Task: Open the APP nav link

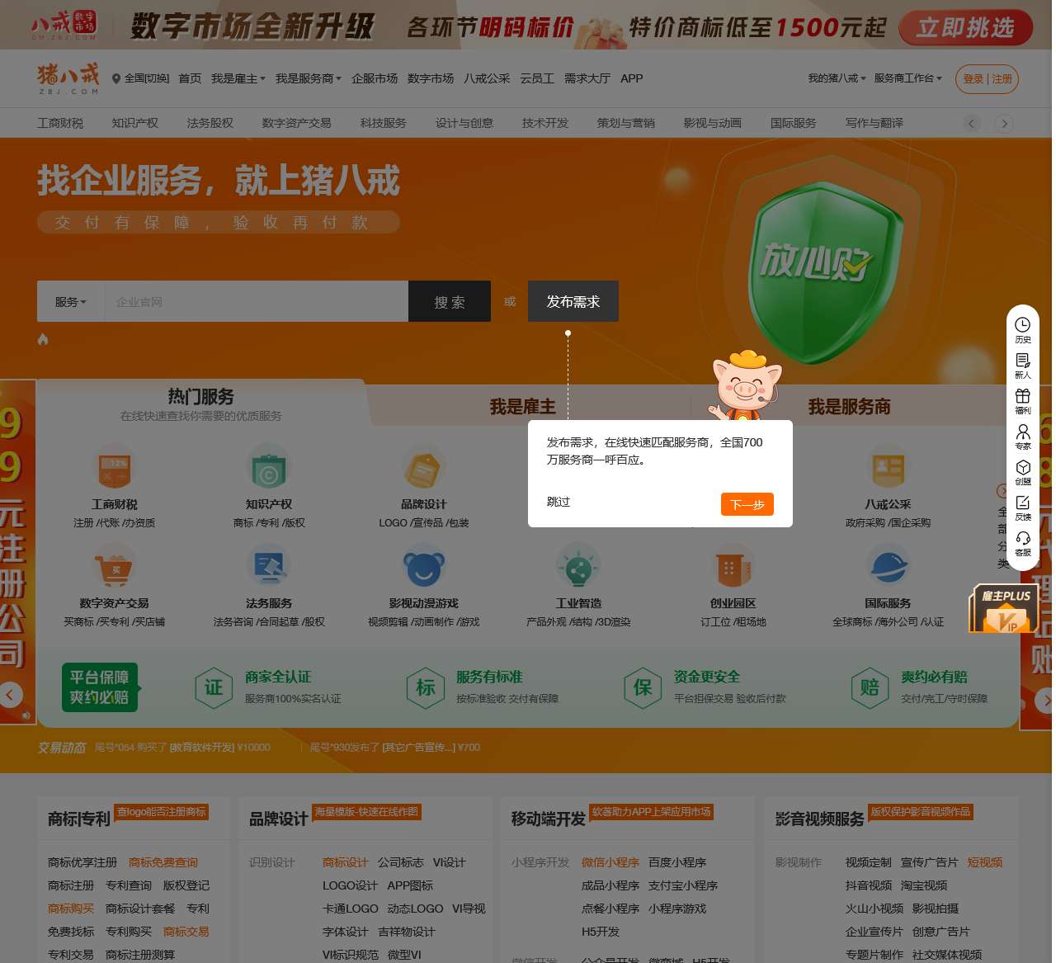Action: coord(632,78)
